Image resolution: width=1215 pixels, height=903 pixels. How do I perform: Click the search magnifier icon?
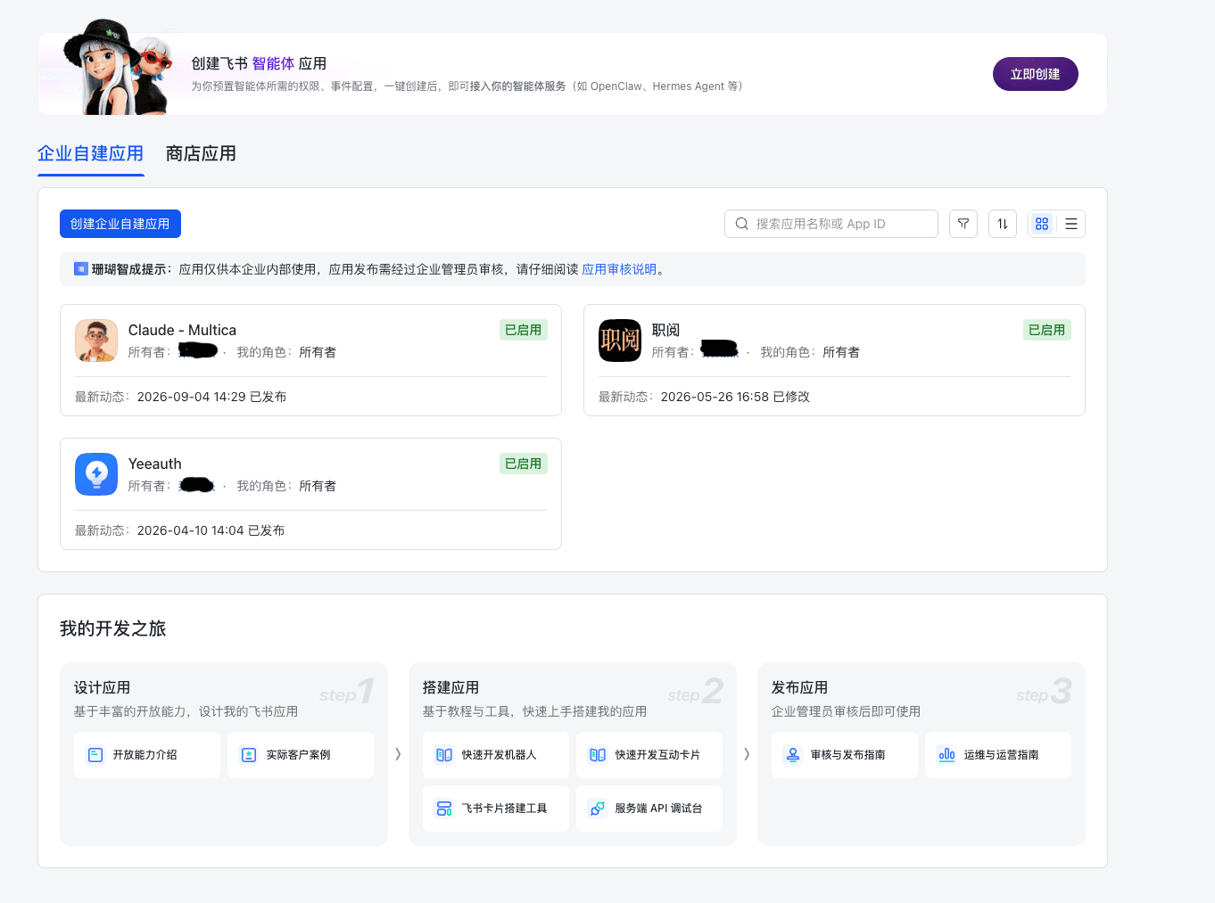click(741, 224)
